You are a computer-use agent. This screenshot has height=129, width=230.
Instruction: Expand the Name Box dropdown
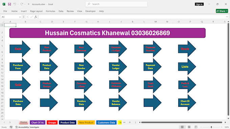tap(20, 17)
